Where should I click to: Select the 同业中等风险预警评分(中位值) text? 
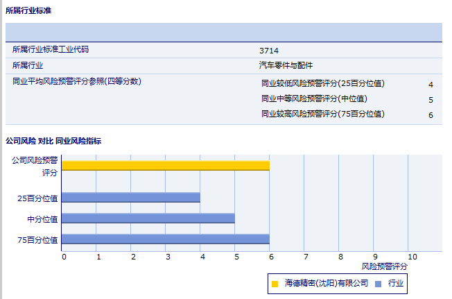point(314,99)
